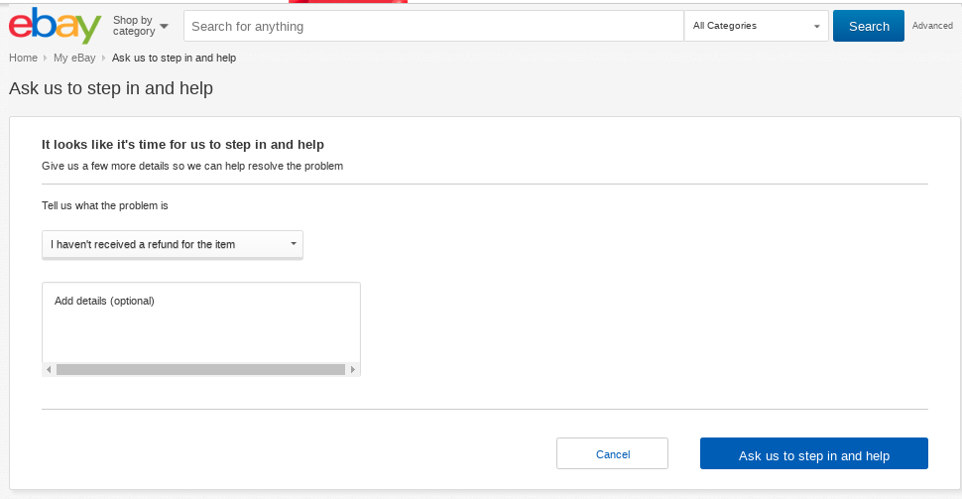Image resolution: width=962 pixels, height=499 pixels.
Task: Open the All Categories dropdown
Action: (x=756, y=26)
